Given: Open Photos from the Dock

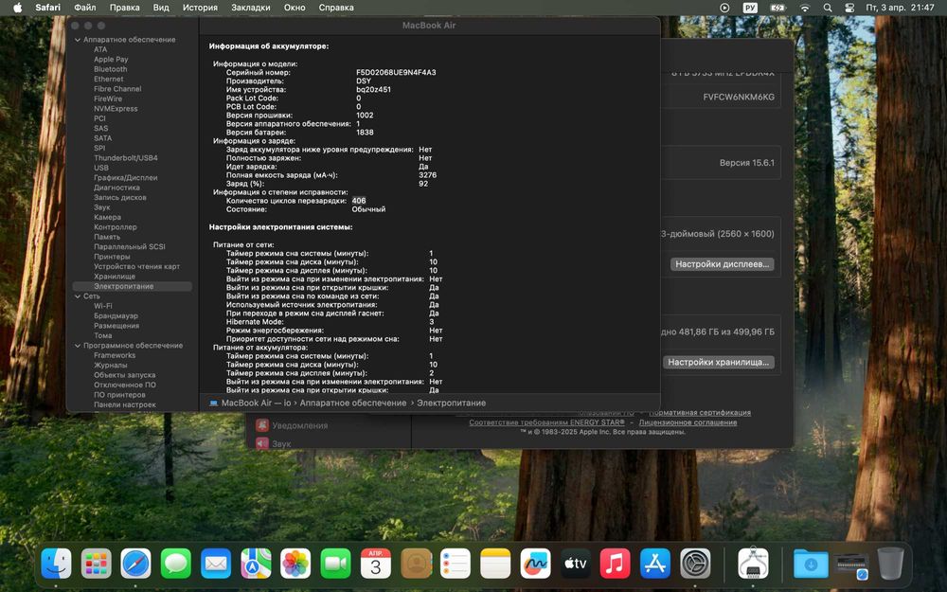Looking at the screenshot, I should point(295,564).
